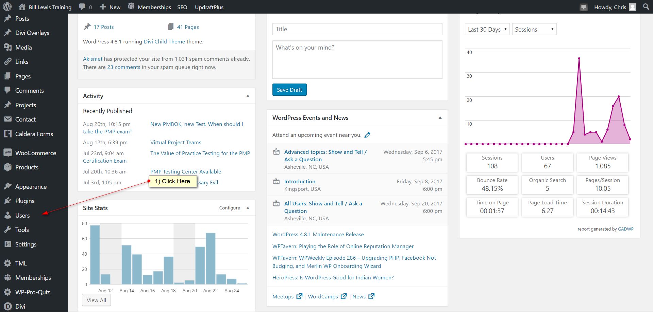Click the Media icon in sidebar
Screen dimensions: 653x312
click(7, 47)
